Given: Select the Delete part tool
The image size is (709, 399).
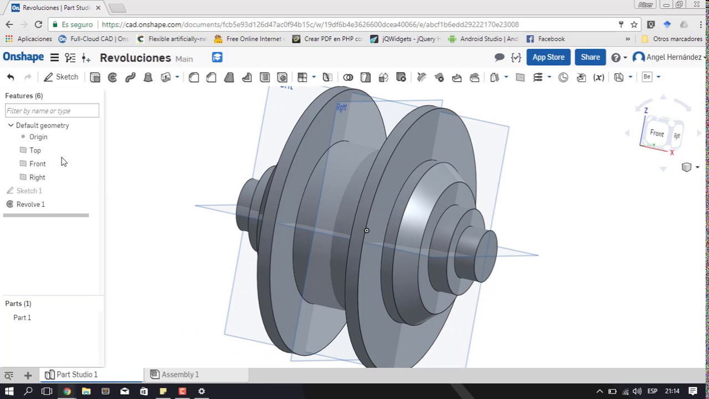Looking at the screenshot, I should [402, 78].
